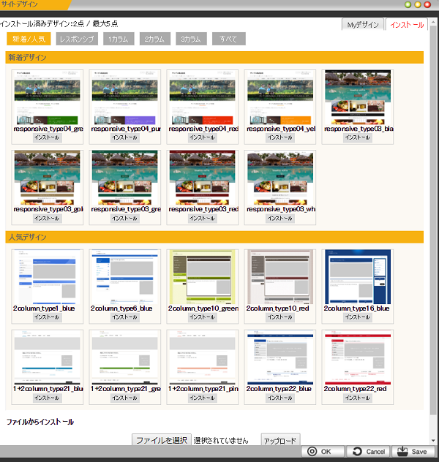Install the responsive_type03_red design
This screenshot has width=439, height=462.
pos(203,218)
